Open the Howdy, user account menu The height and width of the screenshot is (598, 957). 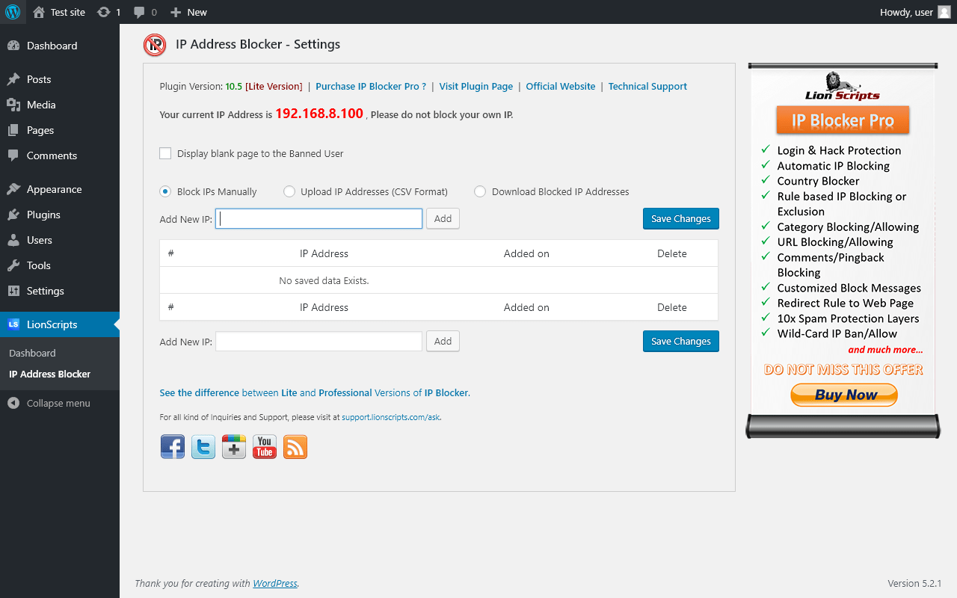click(915, 12)
